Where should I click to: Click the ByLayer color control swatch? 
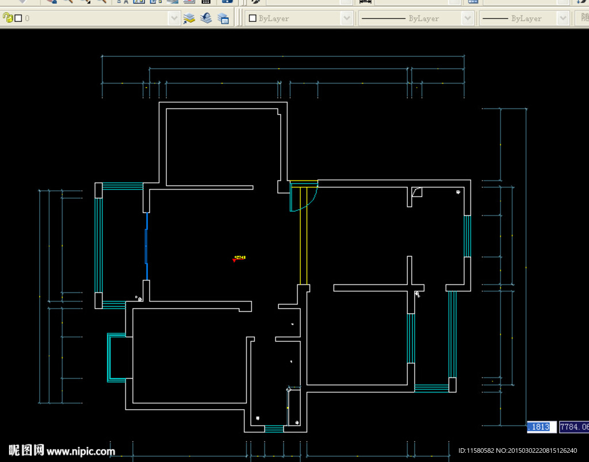[x=253, y=18]
